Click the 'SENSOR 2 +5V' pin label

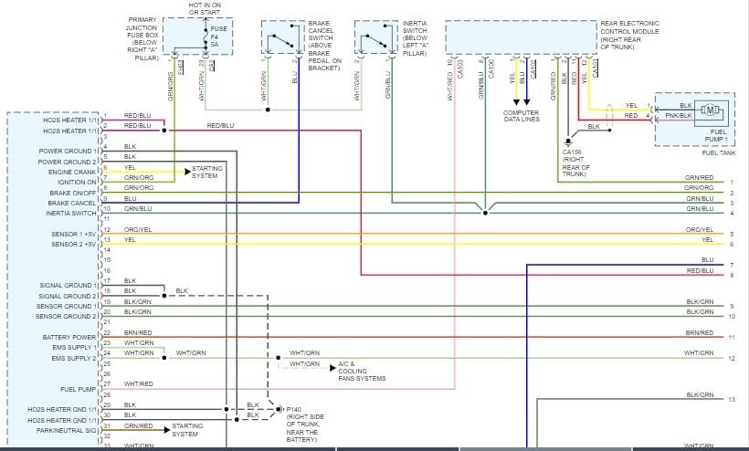coord(74,244)
